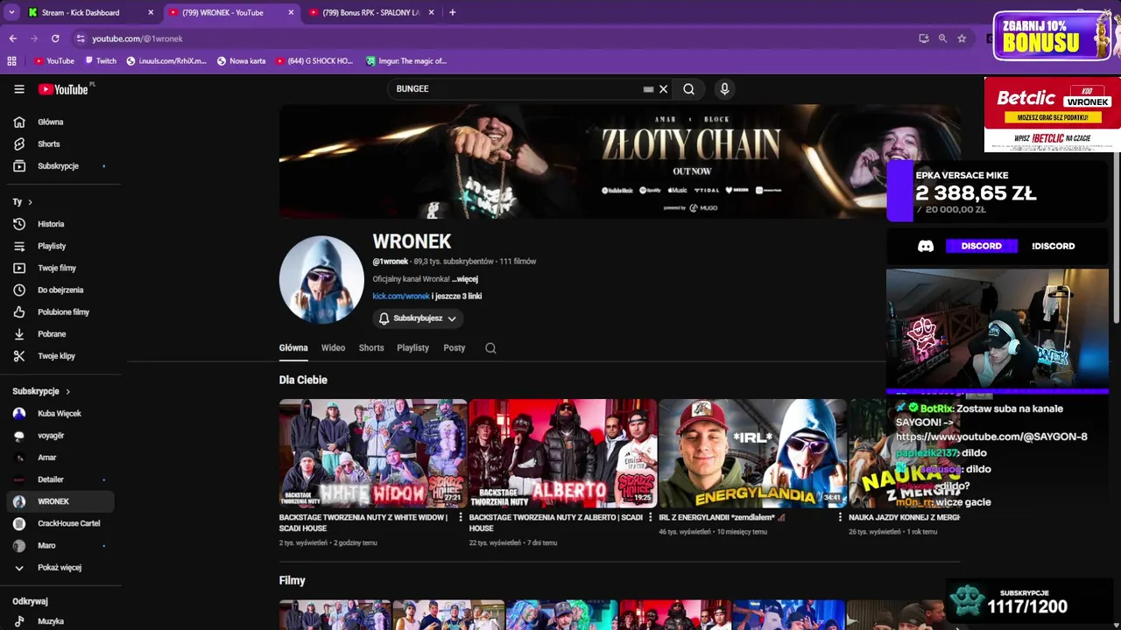Open the tab search dropdown
Viewport: 1121px width, 630px height.
[x=11, y=12]
